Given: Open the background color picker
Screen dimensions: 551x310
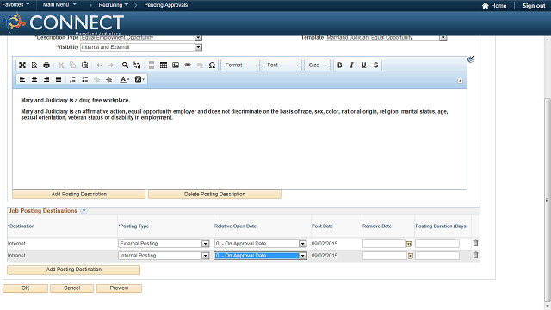Looking at the screenshot, I should 139,79.
